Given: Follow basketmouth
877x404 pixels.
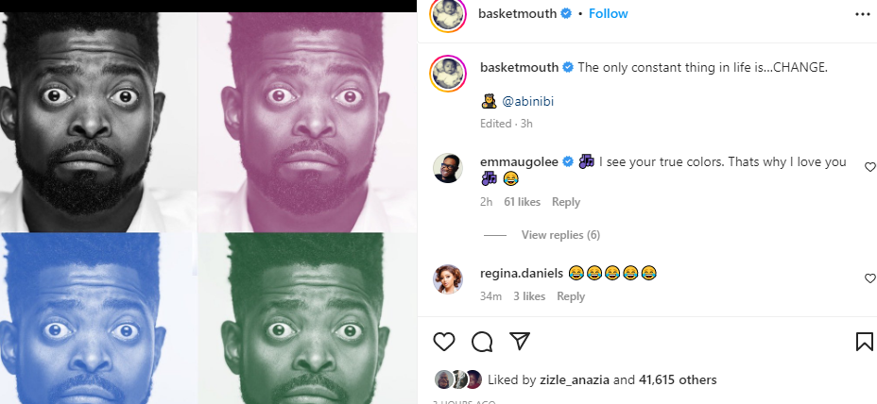Looking at the screenshot, I should (609, 14).
